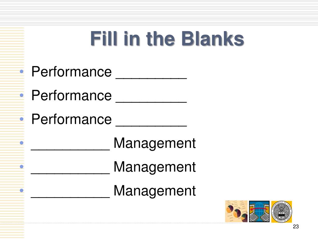Select the Fill in the Blanks title
Viewport: 318px width, 239px height.
(x=167, y=39)
